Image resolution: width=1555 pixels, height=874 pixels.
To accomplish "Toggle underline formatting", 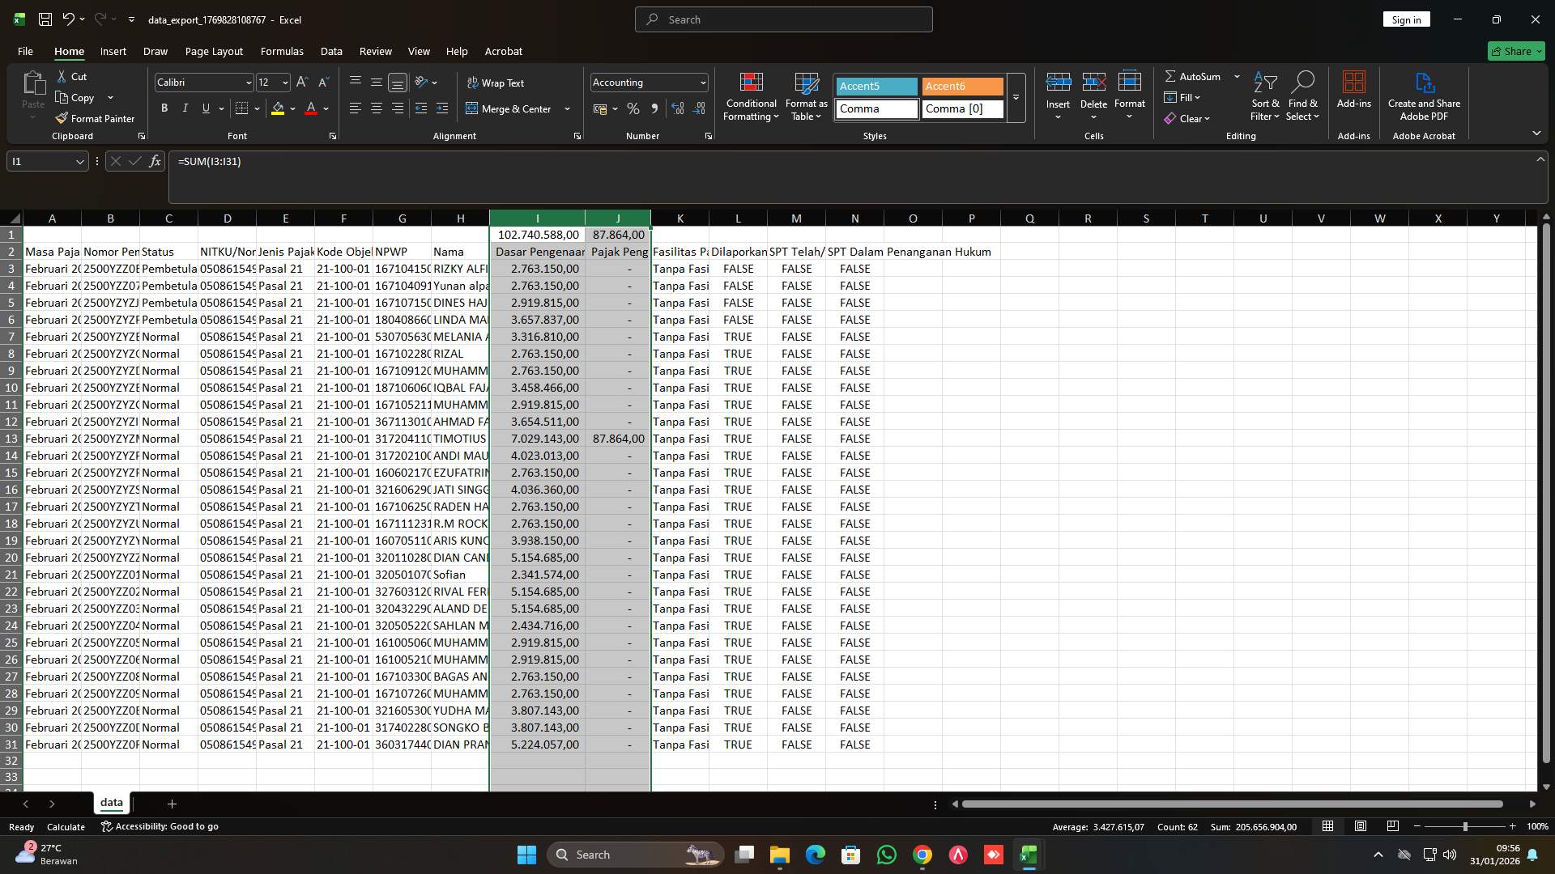I will [205, 108].
